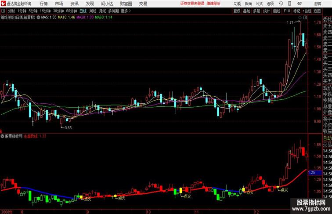Click the MA60: 1.14 indicator label
This screenshot has height=214, width=332.
coord(104,18)
